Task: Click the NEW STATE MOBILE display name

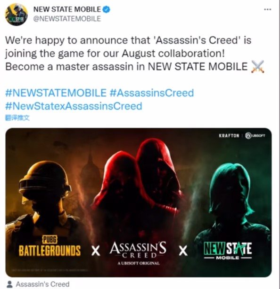Action: click(67, 9)
